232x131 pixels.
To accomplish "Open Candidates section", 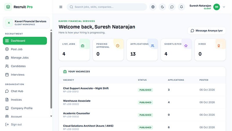I will click(25, 66).
